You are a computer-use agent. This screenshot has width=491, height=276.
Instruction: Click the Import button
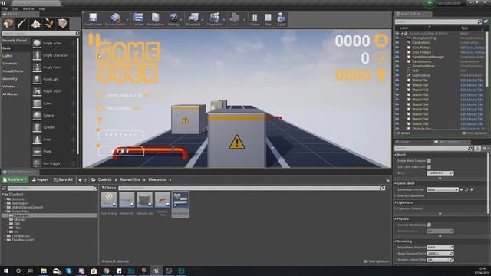(40, 179)
